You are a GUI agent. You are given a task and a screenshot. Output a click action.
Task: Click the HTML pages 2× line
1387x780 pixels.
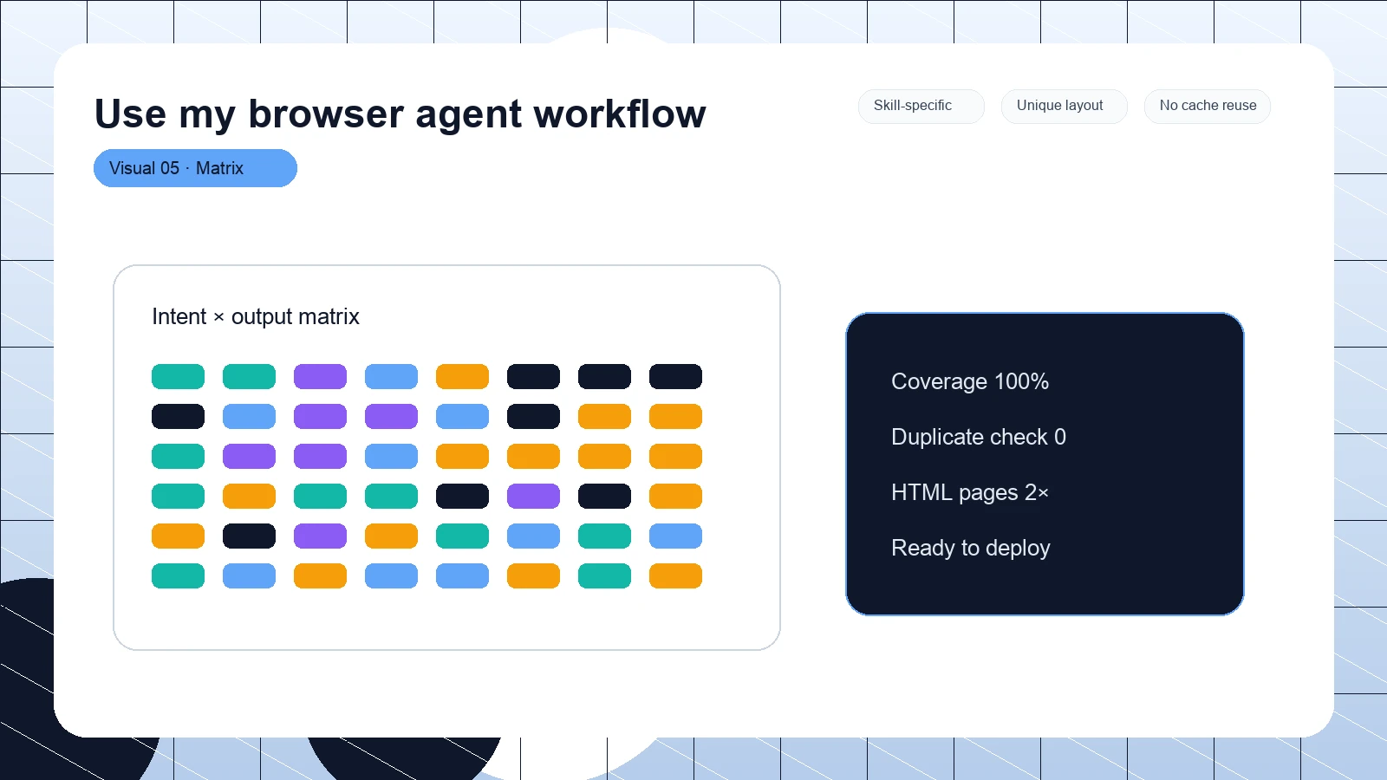pyautogui.click(x=970, y=492)
